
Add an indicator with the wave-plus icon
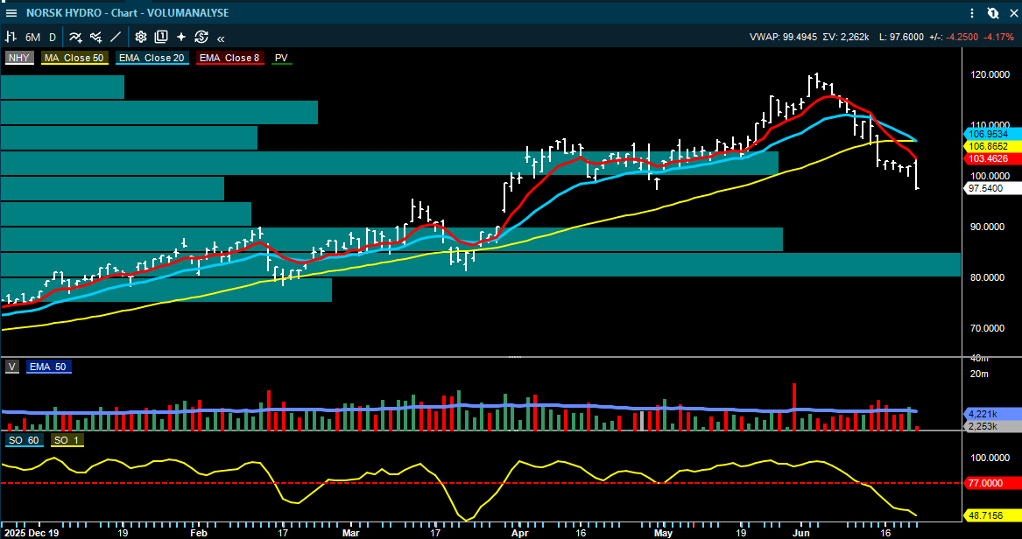(75, 37)
